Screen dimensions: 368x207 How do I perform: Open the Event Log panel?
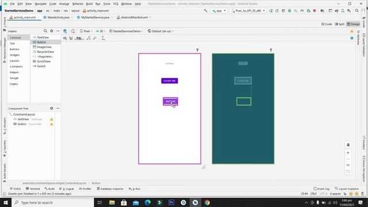[x=321, y=189]
